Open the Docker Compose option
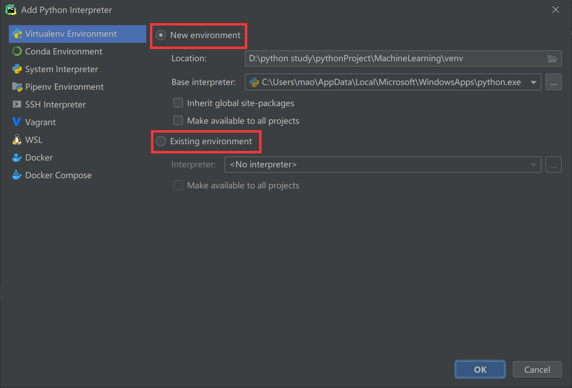Viewport: 572px width, 388px height. click(58, 175)
